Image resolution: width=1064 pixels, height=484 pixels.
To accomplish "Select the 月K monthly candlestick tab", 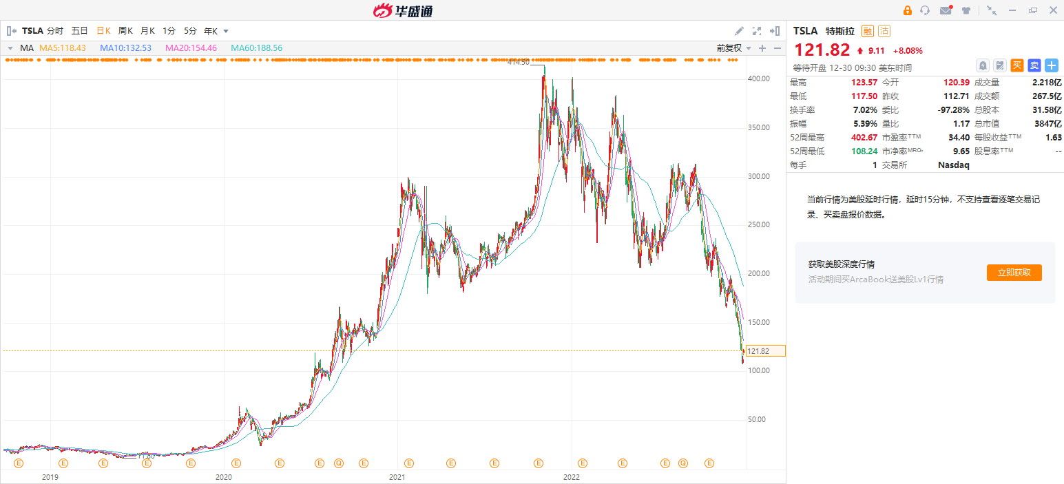I will [147, 31].
